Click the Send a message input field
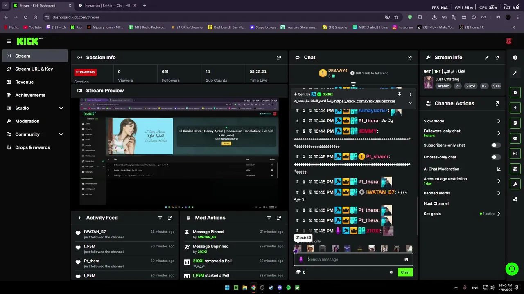The width and height of the screenshot is (524, 294). 353,259
